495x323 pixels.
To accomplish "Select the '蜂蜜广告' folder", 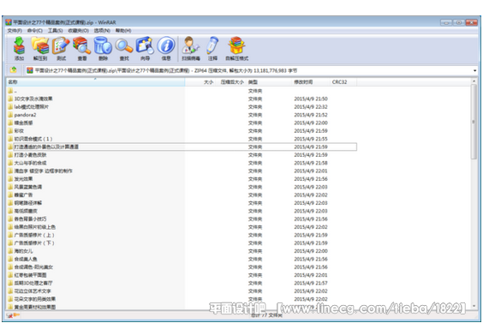I will click(x=182, y=195).
